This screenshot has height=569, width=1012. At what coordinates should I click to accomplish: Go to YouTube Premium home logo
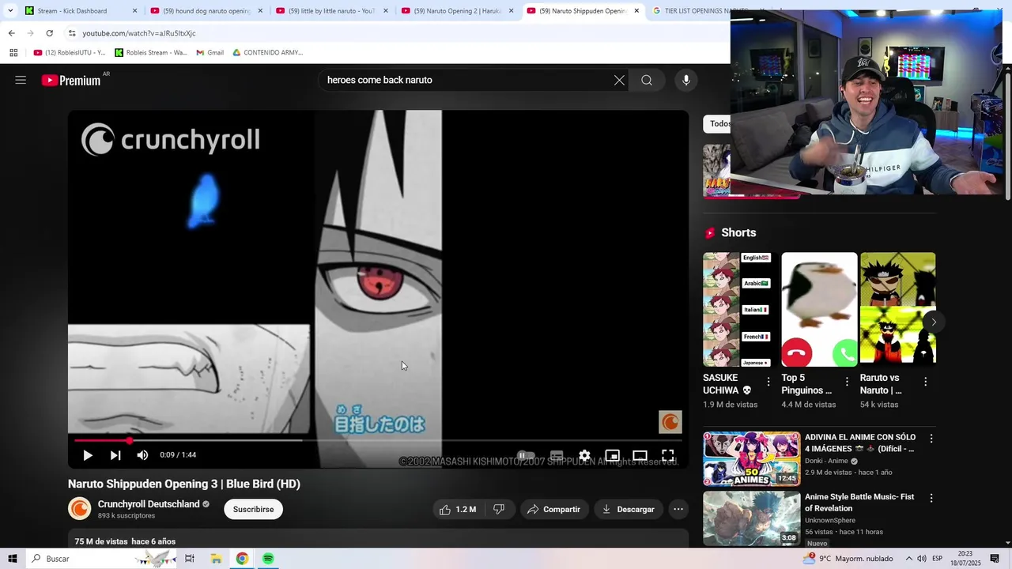[x=71, y=80]
